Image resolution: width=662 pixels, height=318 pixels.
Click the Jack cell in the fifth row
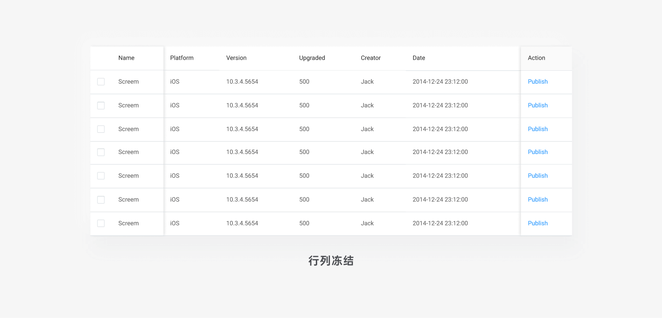click(x=367, y=176)
